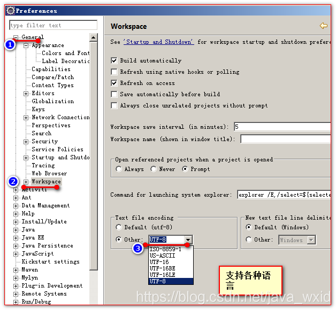Click the type filter text field
The height and width of the screenshot is (310, 336).
[54, 25]
